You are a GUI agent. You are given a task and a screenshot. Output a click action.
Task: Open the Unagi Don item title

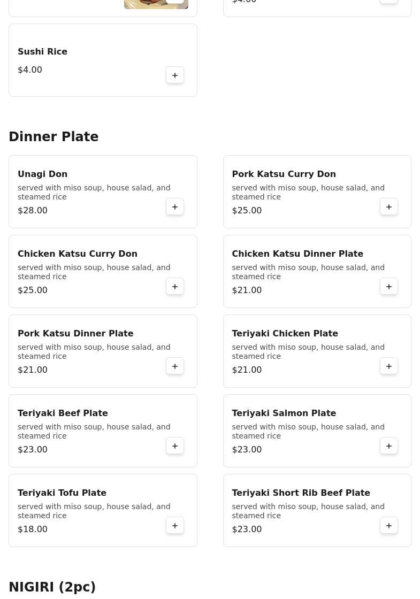(43, 174)
